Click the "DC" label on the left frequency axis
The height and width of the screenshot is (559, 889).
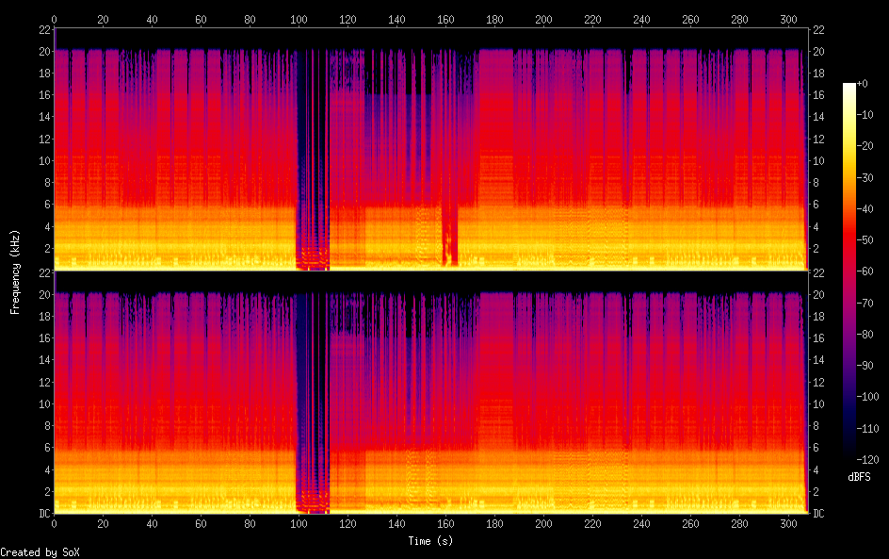(x=45, y=513)
